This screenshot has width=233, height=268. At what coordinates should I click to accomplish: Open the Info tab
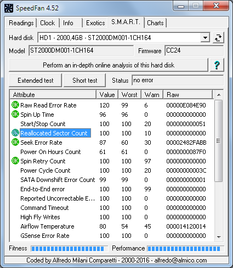click(71, 23)
